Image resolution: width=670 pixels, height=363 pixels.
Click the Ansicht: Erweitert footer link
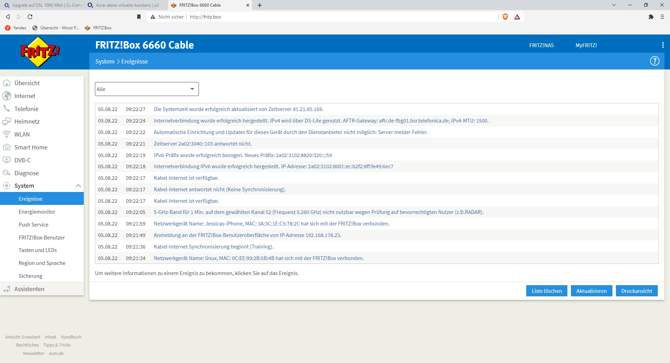pyautogui.click(x=23, y=337)
